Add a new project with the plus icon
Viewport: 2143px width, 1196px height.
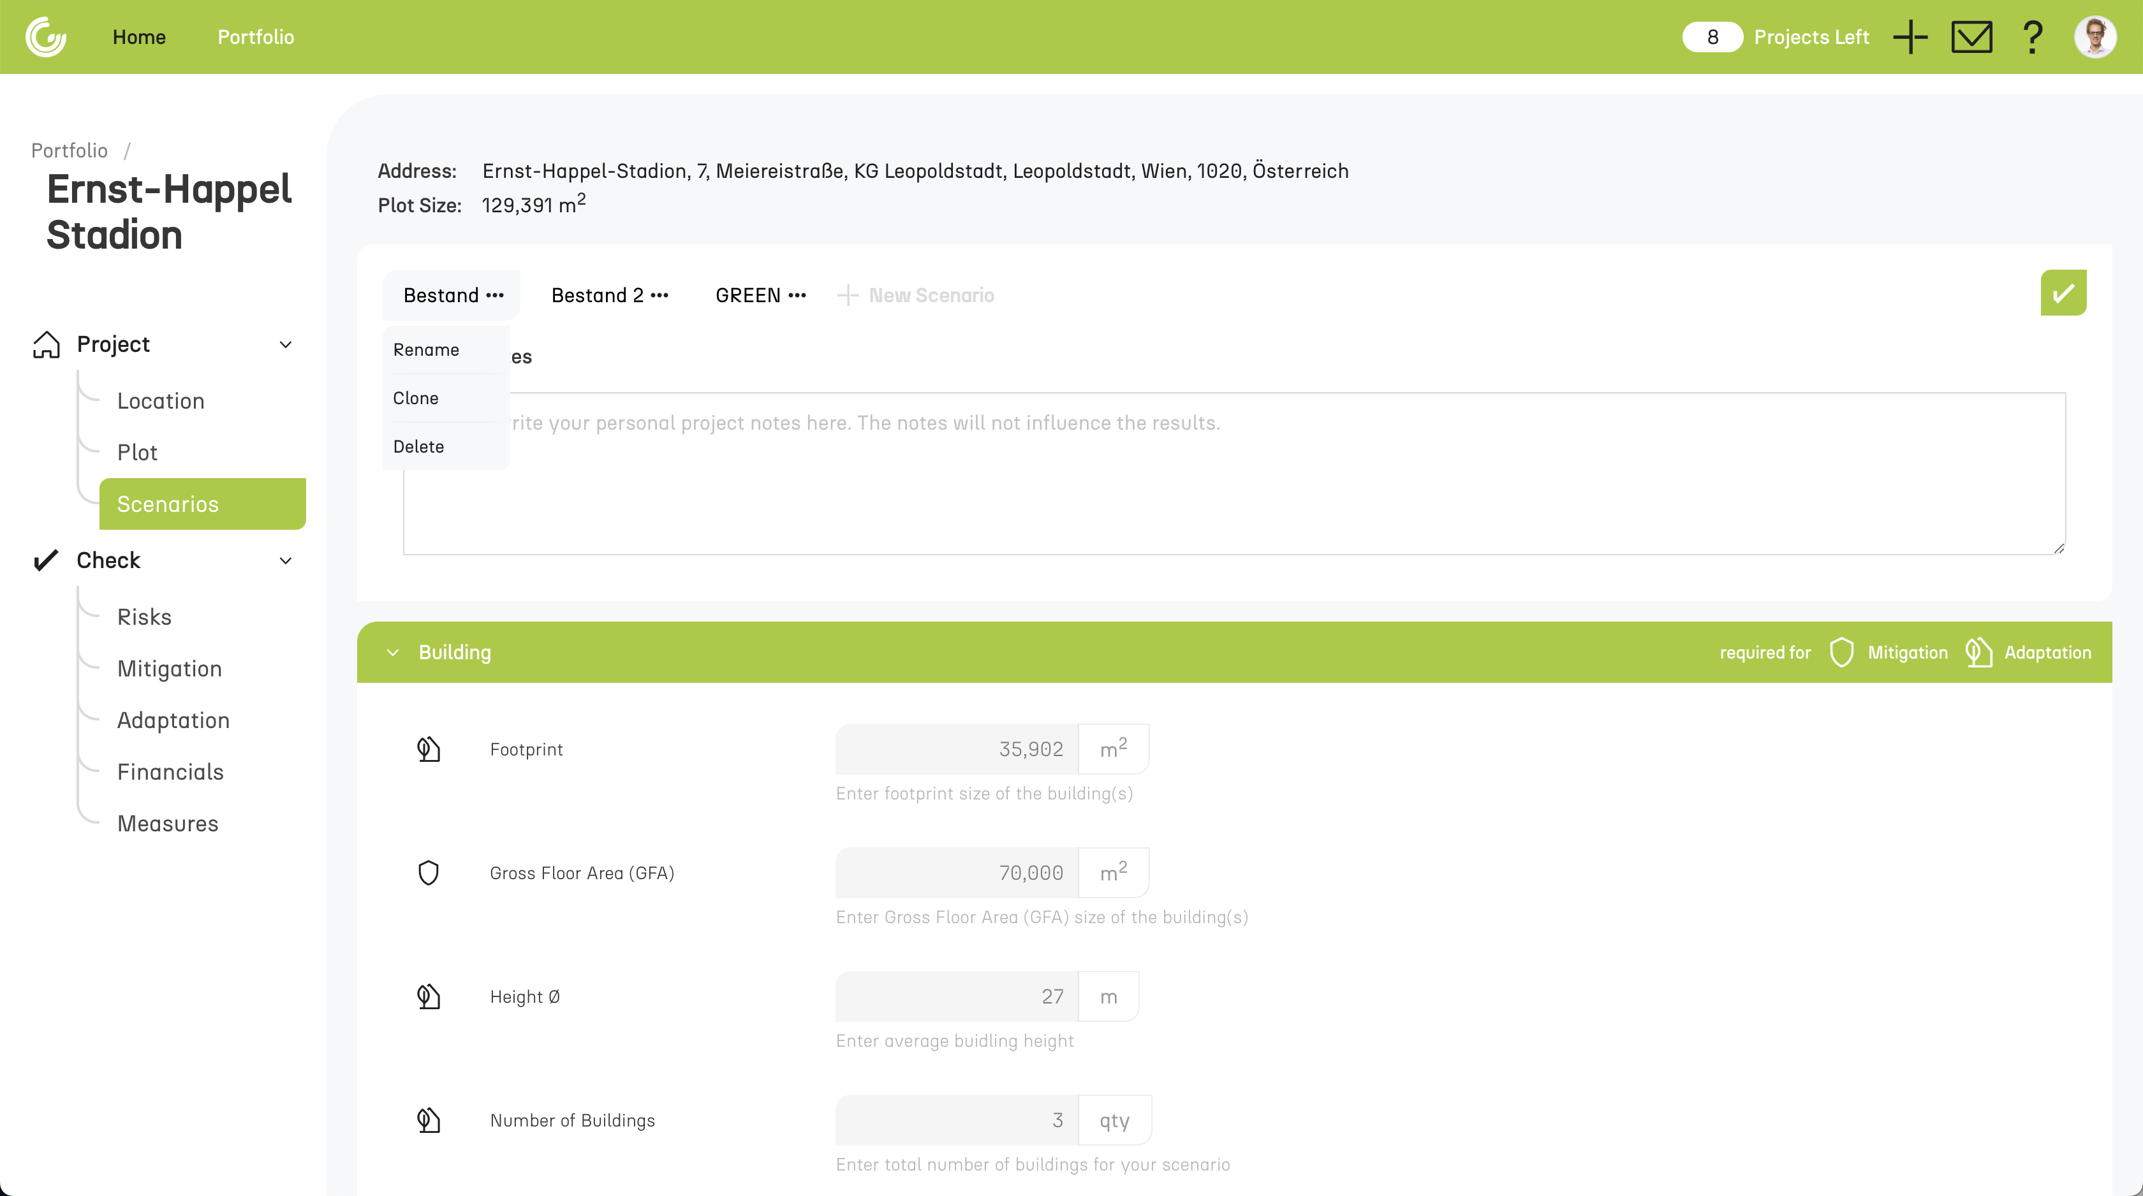tap(1910, 36)
